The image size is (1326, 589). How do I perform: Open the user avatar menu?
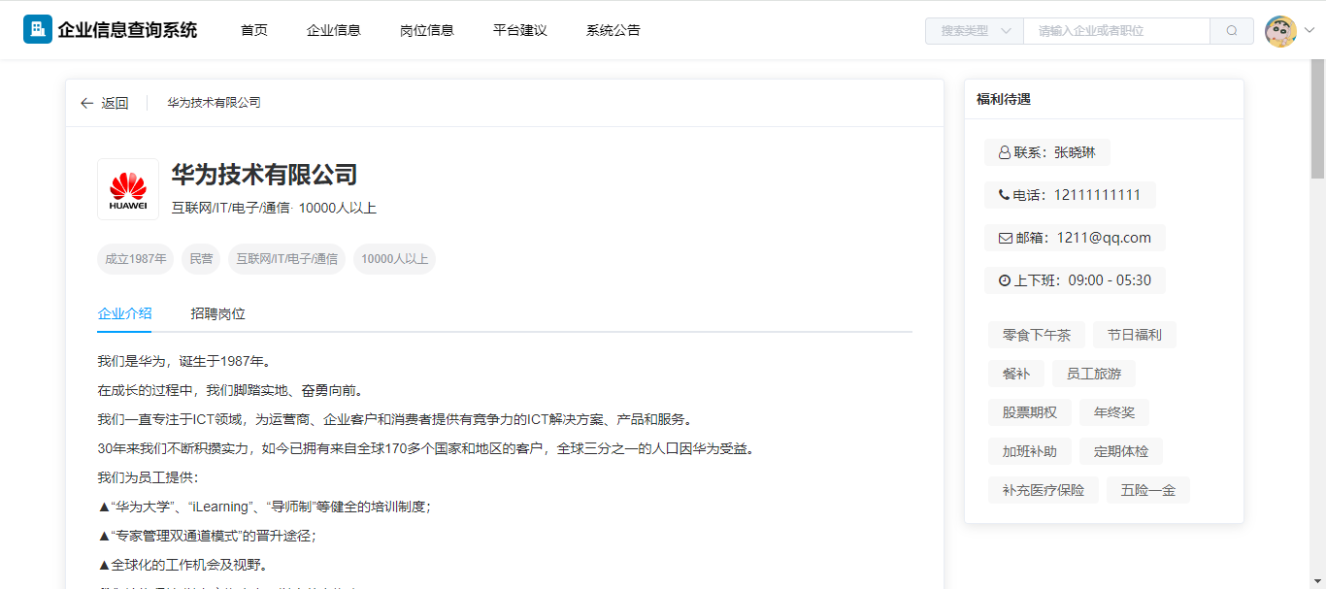tap(1280, 30)
